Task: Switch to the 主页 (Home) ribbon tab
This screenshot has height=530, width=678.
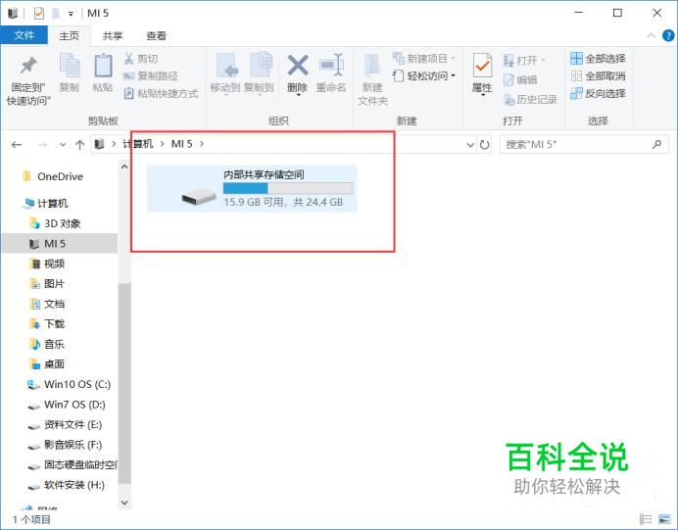Action: pyautogui.click(x=70, y=36)
